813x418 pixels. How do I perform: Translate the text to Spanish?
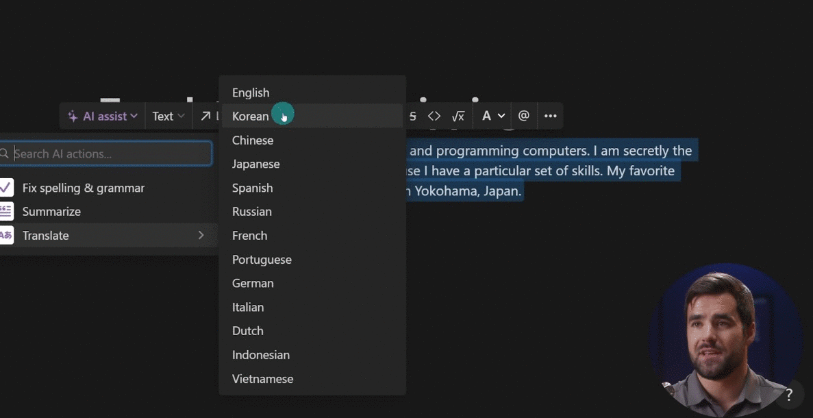click(x=252, y=188)
